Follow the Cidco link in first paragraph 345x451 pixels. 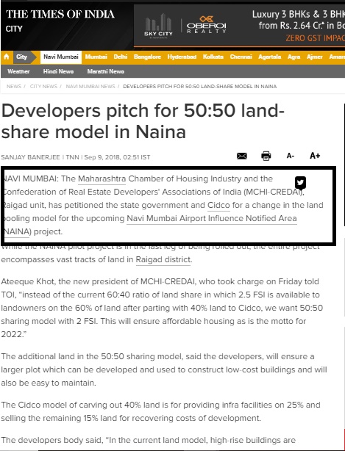(218, 205)
